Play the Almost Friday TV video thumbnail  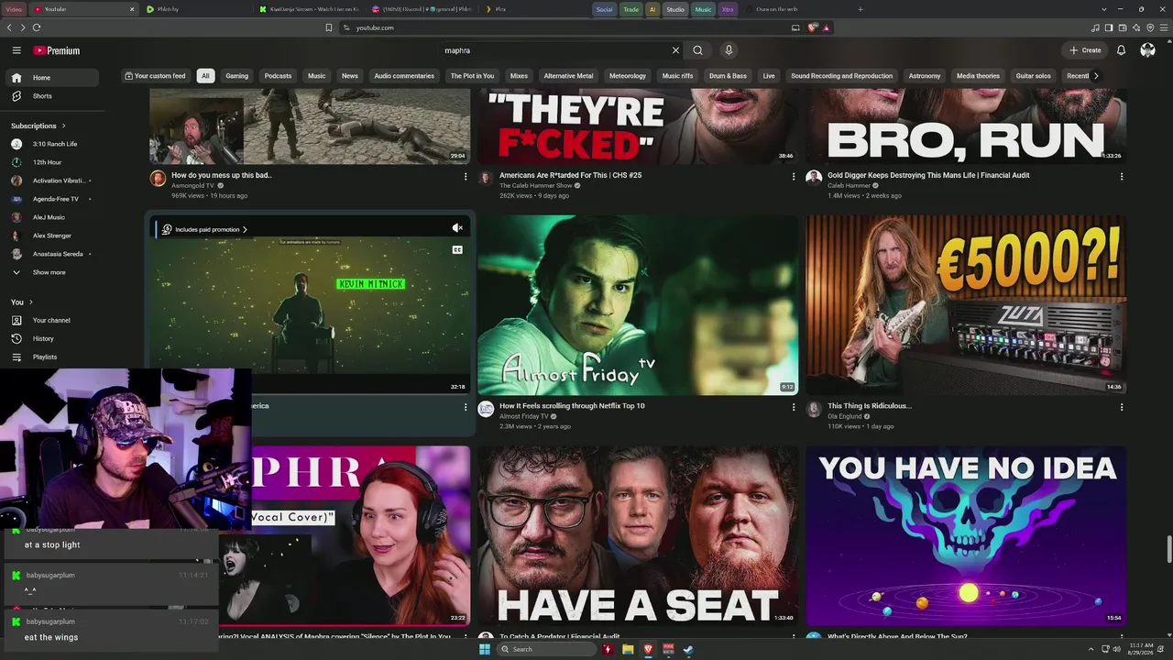pyautogui.click(x=638, y=305)
